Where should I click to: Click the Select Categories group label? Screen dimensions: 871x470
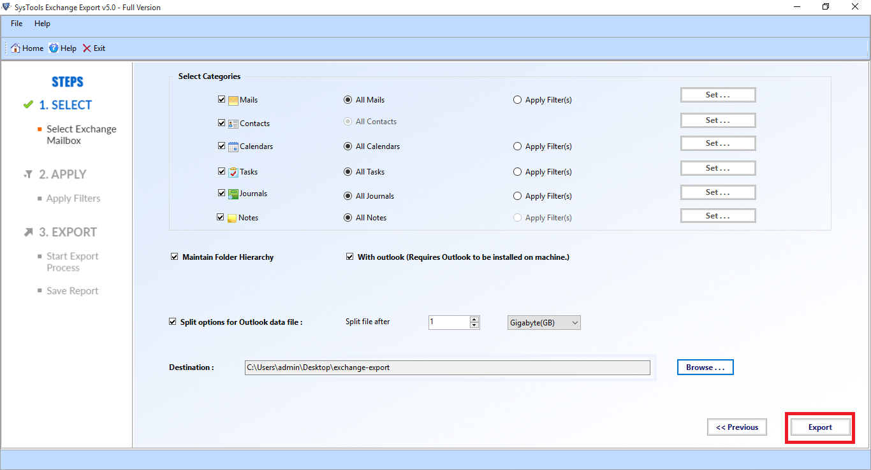coord(210,76)
